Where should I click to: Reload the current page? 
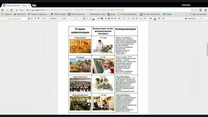12,10
